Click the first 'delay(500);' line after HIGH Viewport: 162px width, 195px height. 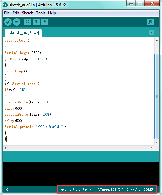click(15, 108)
